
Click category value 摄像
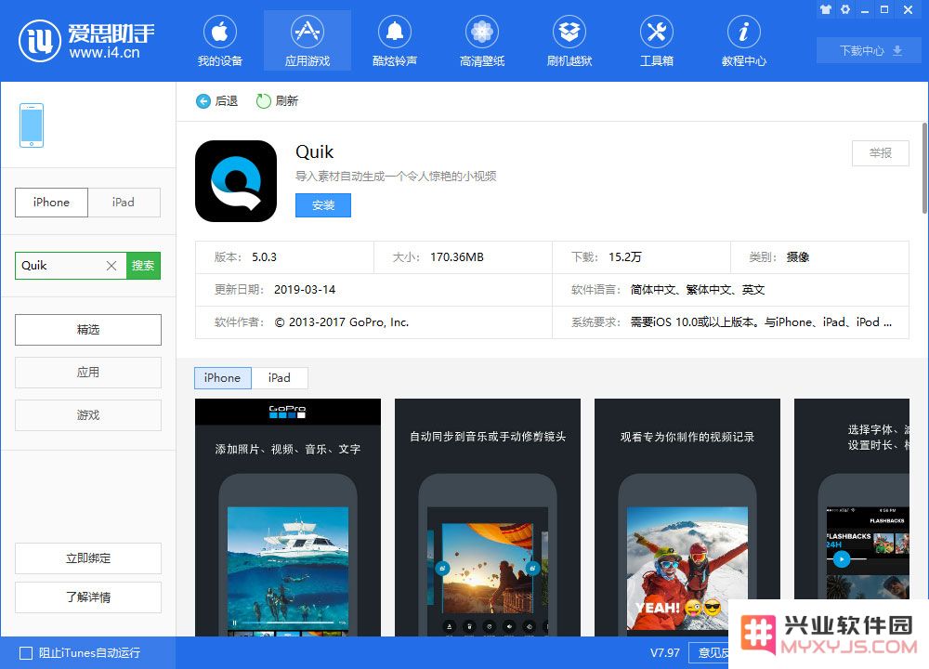click(798, 257)
